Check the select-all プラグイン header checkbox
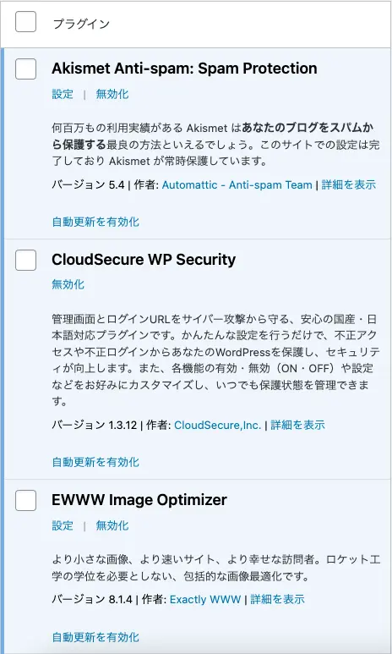Viewport: 392px width, 654px height. pos(26,22)
